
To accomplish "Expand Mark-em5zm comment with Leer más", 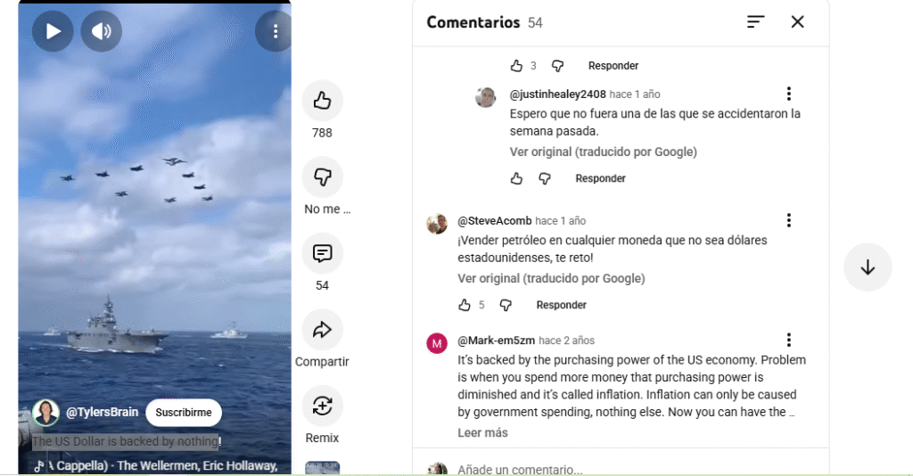I will tap(482, 432).
